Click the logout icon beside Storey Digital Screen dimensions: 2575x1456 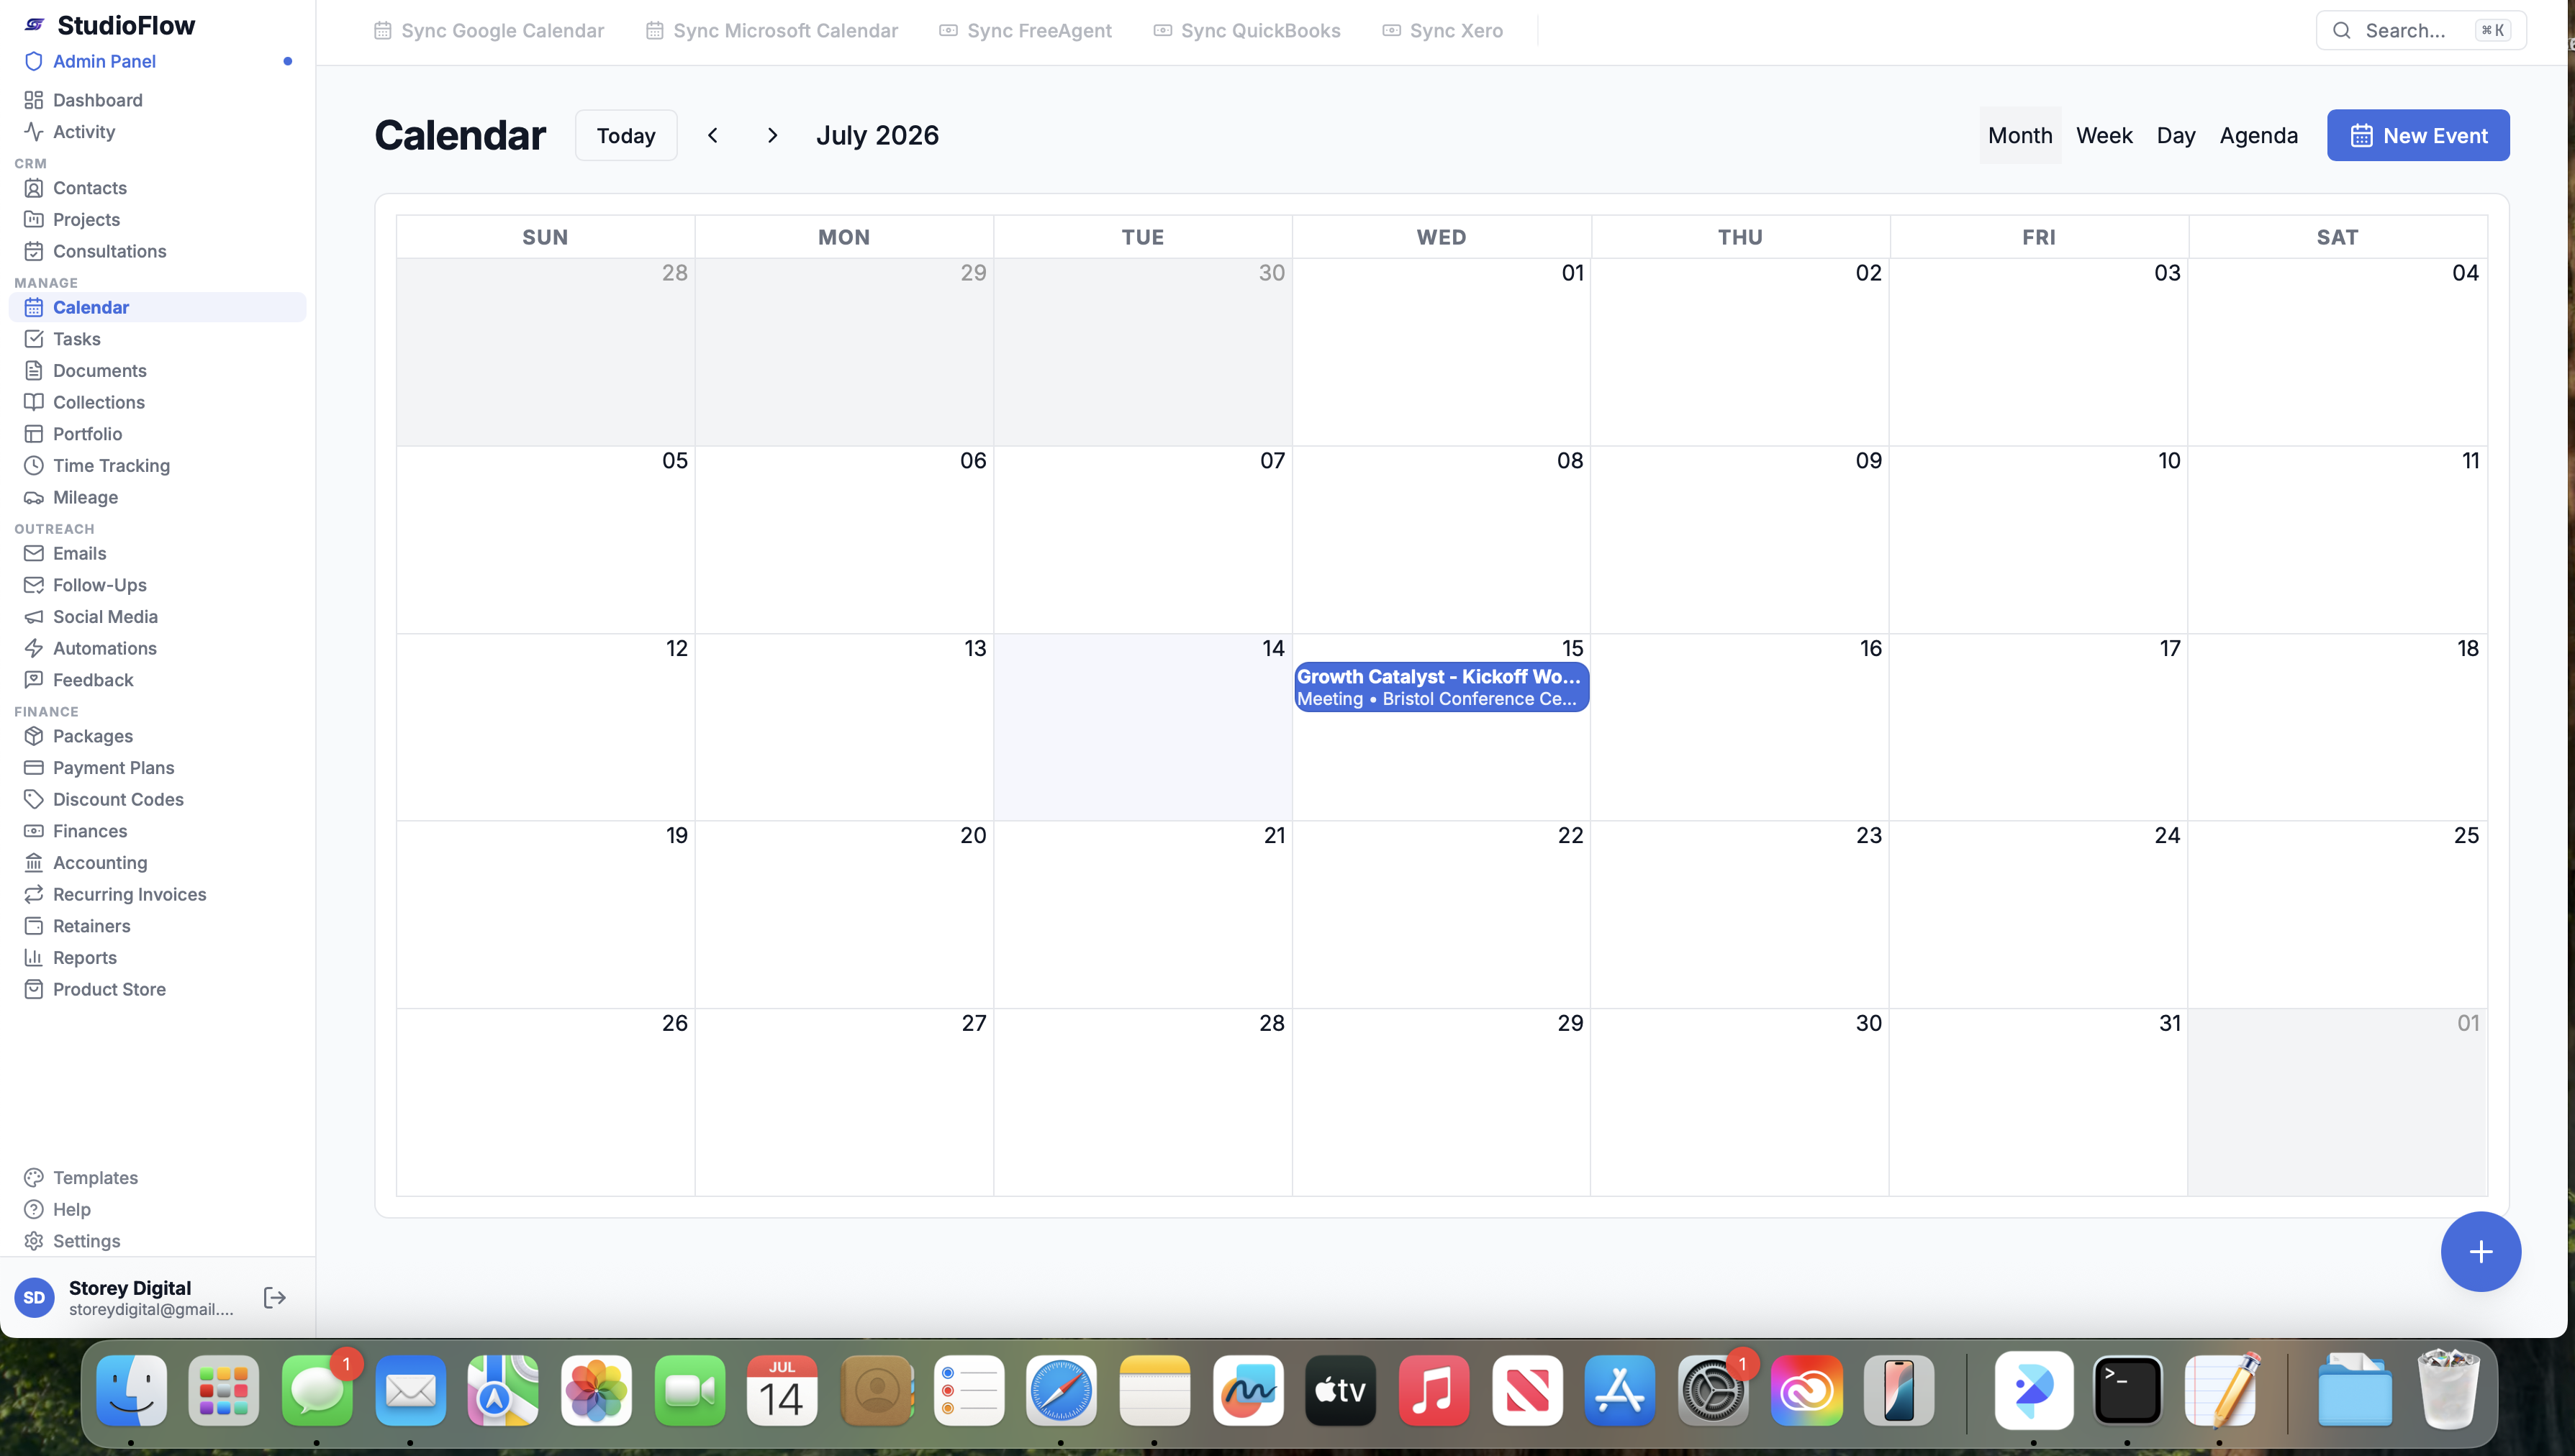click(275, 1298)
